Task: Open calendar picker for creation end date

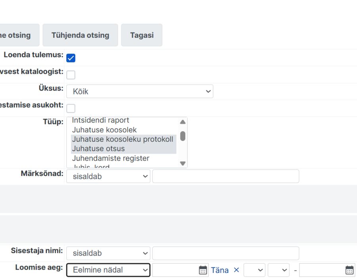Action: 349,270
